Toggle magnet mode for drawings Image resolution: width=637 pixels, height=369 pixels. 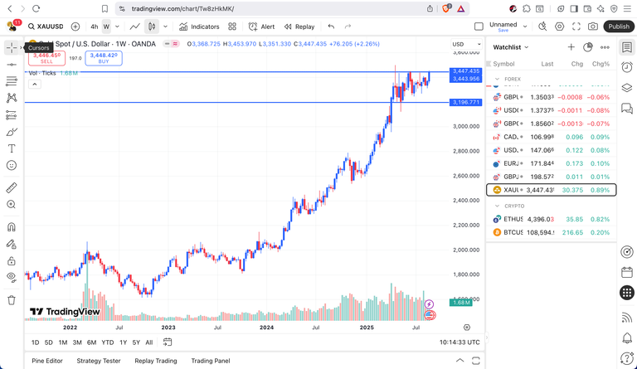coord(12,227)
